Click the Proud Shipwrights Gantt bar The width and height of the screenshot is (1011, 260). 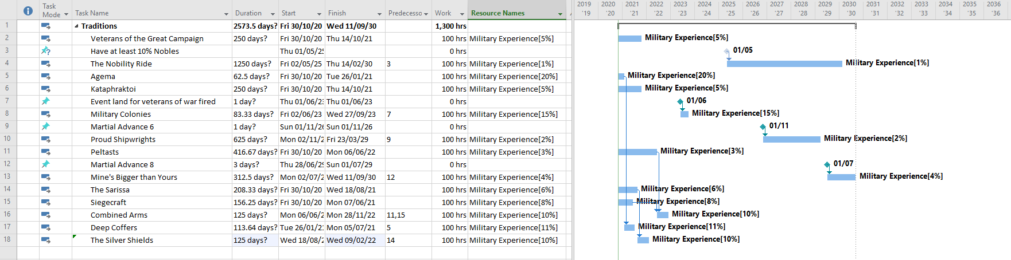(x=792, y=139)
